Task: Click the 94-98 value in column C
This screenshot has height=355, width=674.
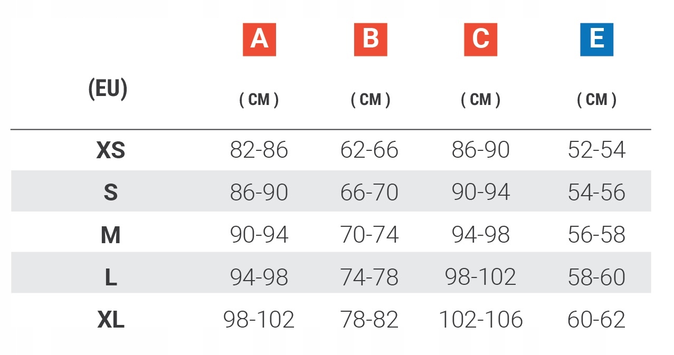Action: coord(481,234)
